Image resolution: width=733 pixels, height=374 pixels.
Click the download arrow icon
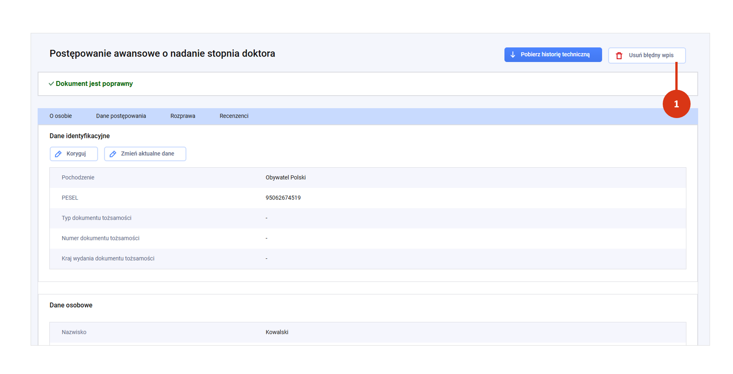point(513,55)
